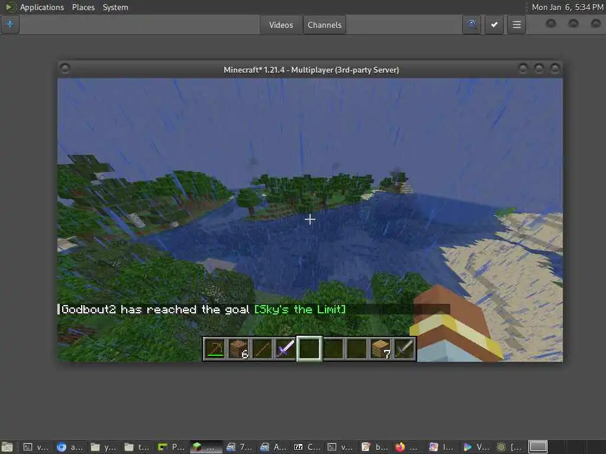Click the Minecraft window title bar
Image resolution: width=606 pixels, height=454 pixels.
click(x=311, y=70)
